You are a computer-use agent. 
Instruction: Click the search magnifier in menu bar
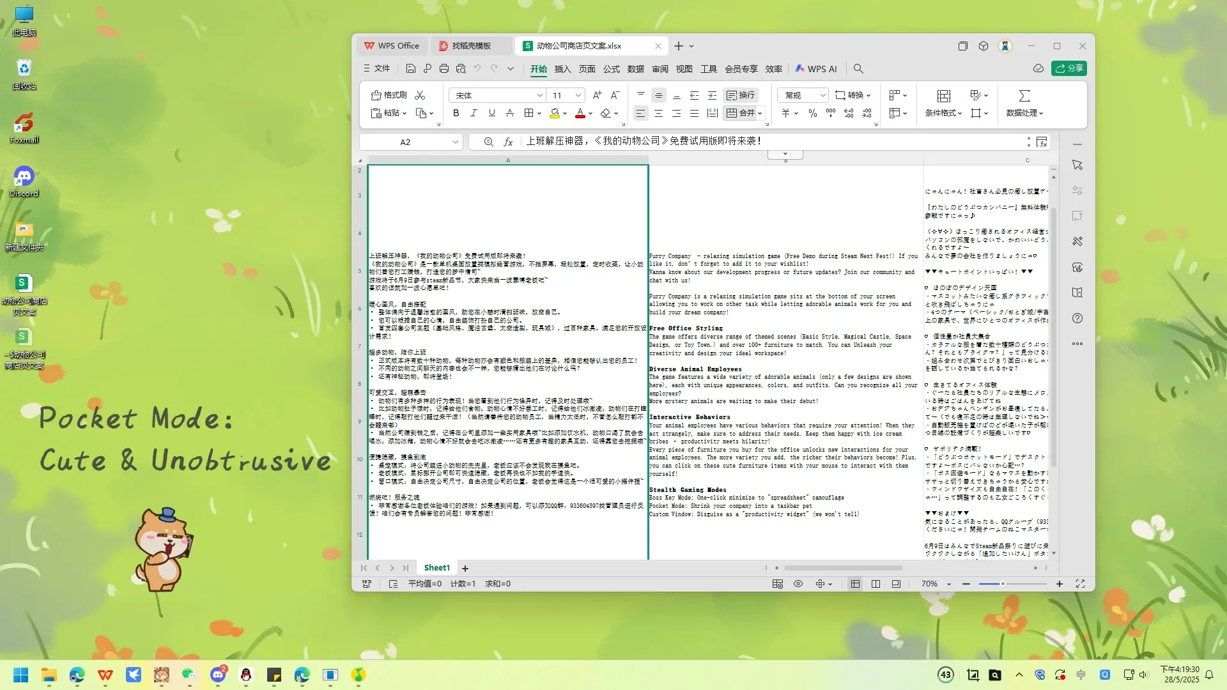click(x=858, y=68)
